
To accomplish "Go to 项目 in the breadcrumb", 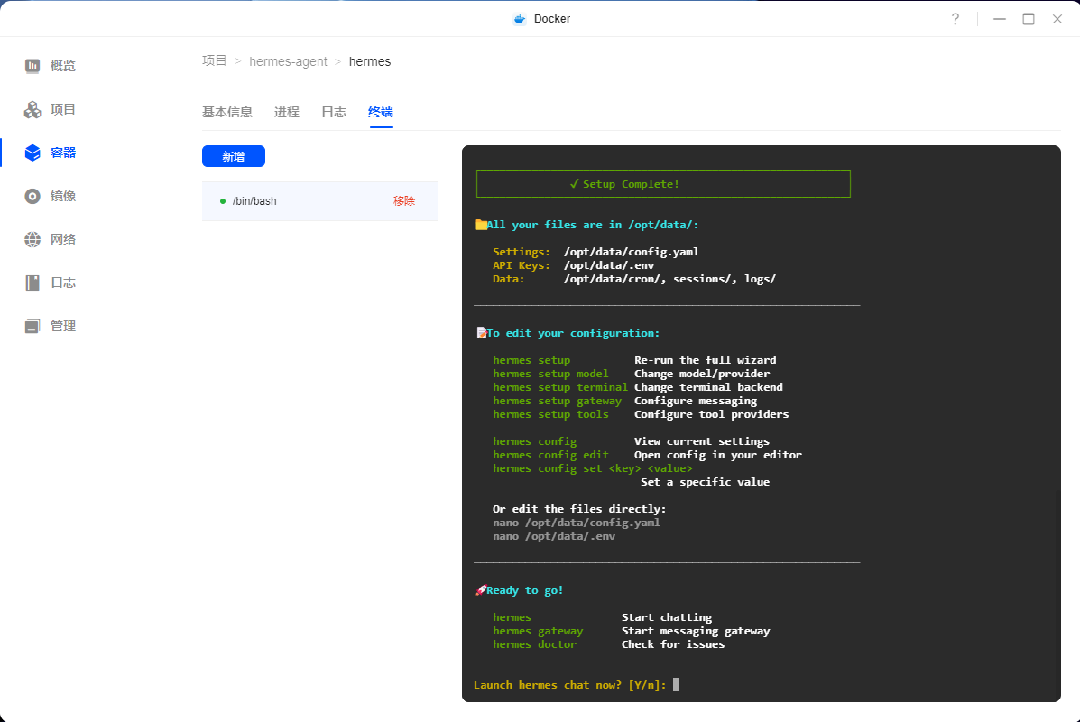I will (x=214, y=61).
